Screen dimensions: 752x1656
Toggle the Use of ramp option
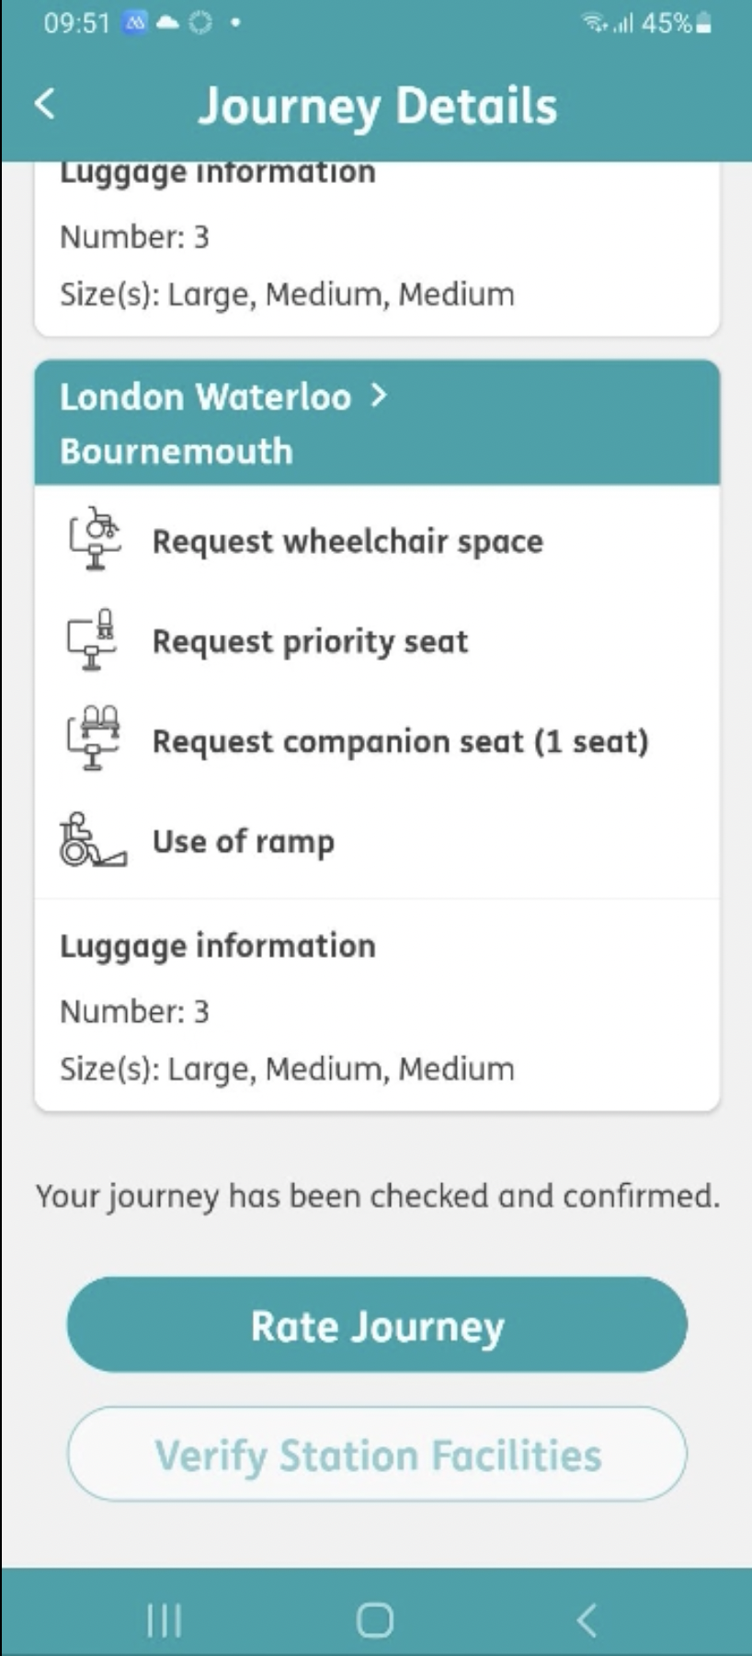coord(243,840)
